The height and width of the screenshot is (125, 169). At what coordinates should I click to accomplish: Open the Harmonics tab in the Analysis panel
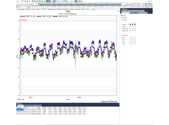coord(38,106)
